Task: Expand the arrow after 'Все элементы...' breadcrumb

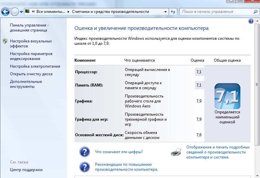Action: tap(68, 12)
